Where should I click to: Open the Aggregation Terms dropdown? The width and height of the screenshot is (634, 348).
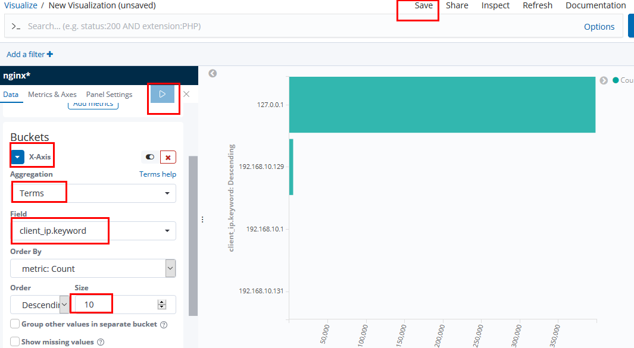point(93,193)
